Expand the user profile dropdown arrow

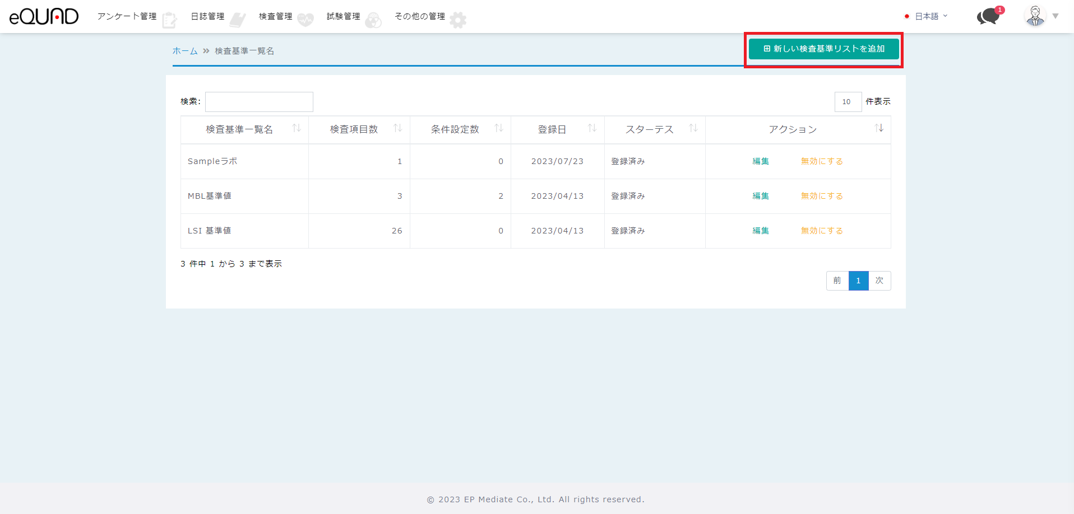pos(1056,16)
